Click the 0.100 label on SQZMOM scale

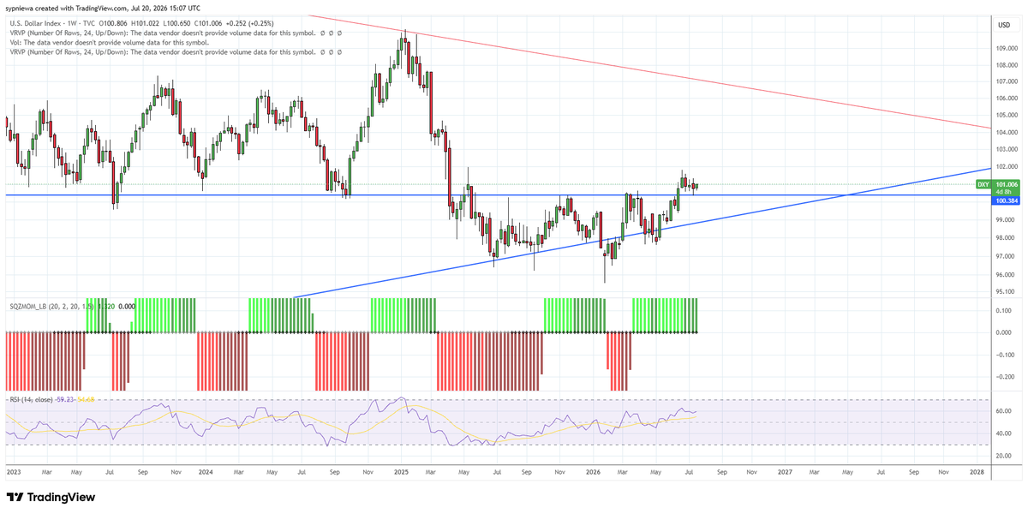click(1003, 310)
